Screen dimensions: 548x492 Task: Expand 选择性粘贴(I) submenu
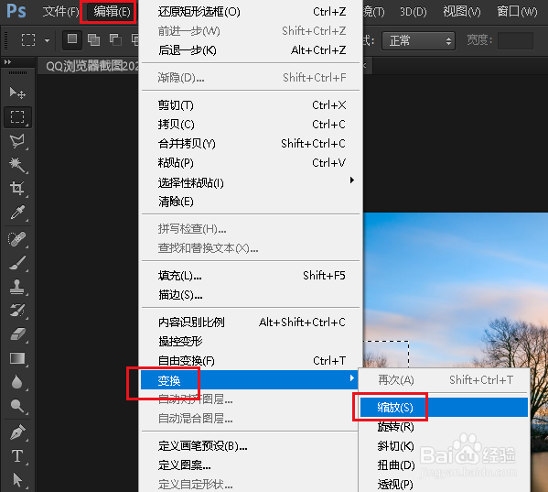coord(251,182)
